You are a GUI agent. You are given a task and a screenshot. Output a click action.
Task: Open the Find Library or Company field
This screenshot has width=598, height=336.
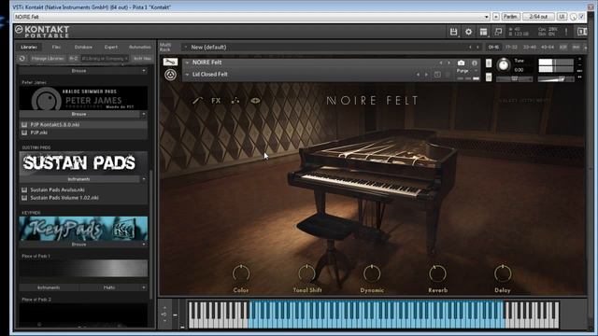105,58
